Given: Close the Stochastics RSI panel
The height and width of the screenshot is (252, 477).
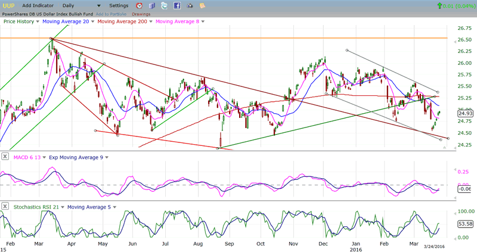Looking at the screenshot, I should tap(5, 206).
